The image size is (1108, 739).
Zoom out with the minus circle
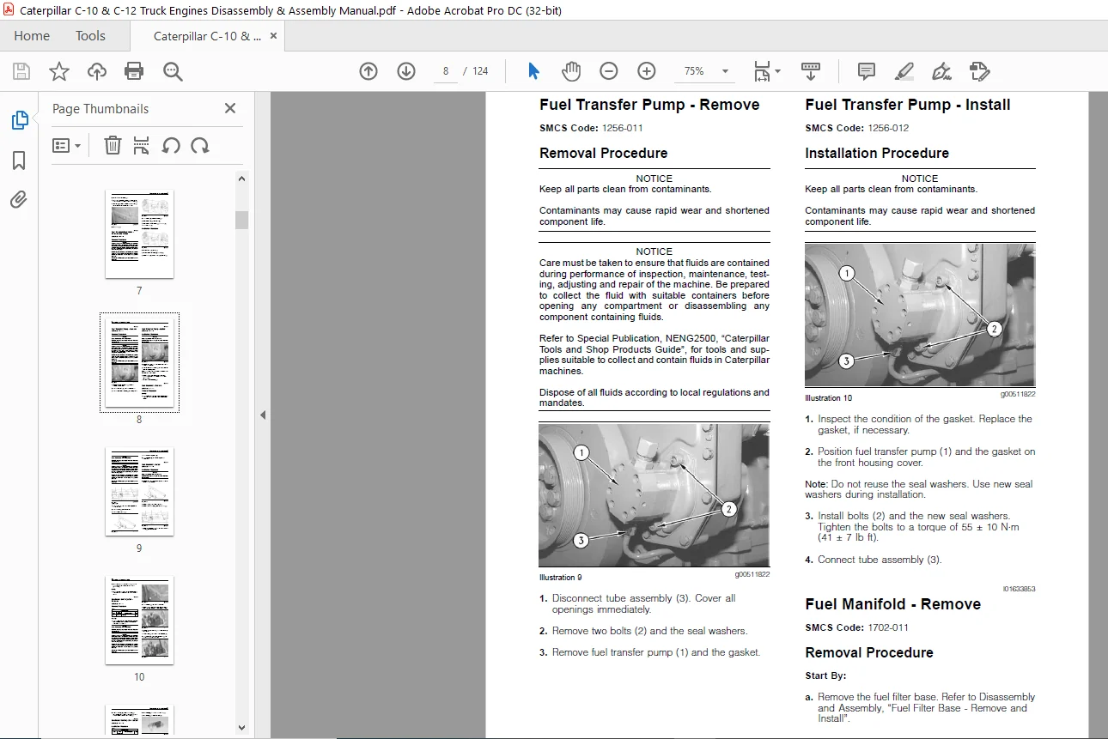point(609,71)
